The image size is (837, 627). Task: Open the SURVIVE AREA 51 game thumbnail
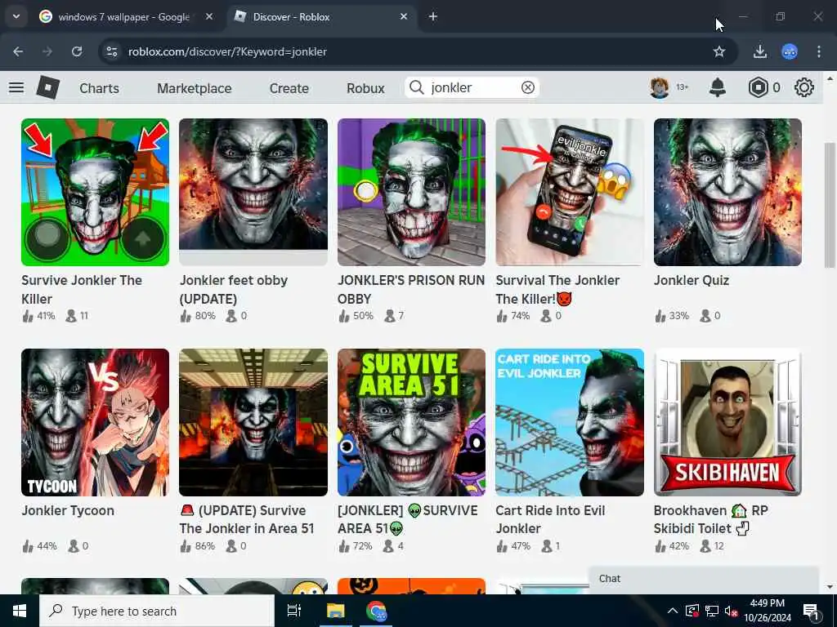pyautogui.click(x=412, y=422)
